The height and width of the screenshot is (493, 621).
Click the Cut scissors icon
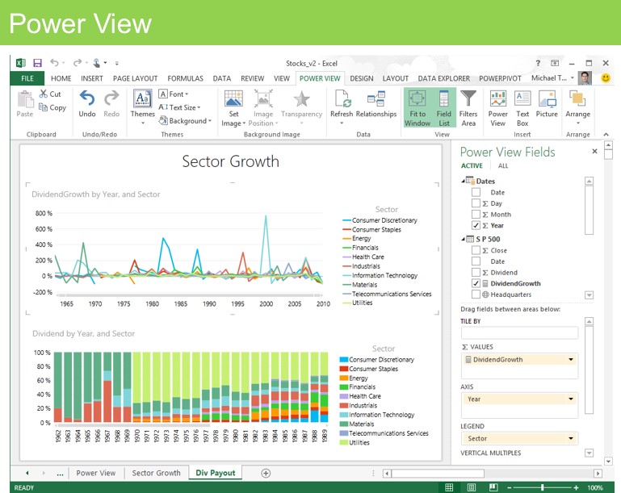tap(43, 94)
